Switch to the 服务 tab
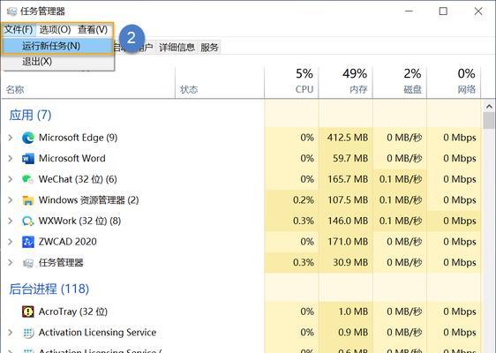The width and height of the screenshot is (496, 353). (x=209, y=48)
